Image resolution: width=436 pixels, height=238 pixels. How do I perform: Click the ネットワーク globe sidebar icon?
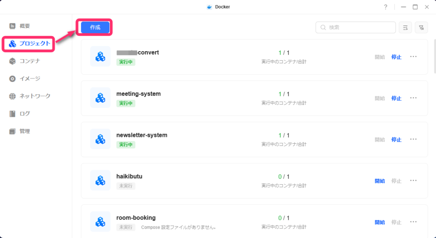click(x=12, y=96)
